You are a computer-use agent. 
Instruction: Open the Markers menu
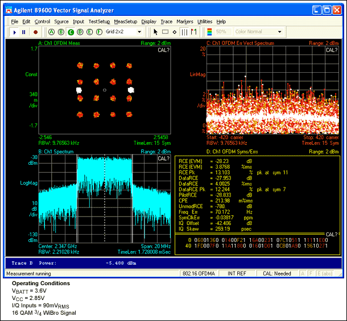pos(184,21)
